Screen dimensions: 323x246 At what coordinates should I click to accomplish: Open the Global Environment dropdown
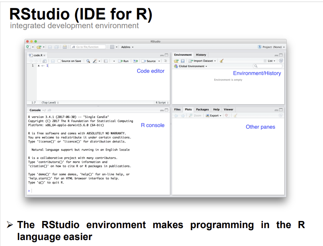click(191, 66)
